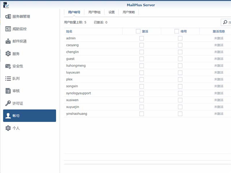The height and width of the screenshot is (173, 231).
Task: Enable 激活 for yinshaohuang
Action: tap(141, 114)
